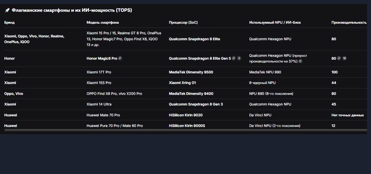This screenshot has width=371, height=174.
Task: Open the source link beside Honor Magic8 Pro
Action: click(x=120, y=58)
